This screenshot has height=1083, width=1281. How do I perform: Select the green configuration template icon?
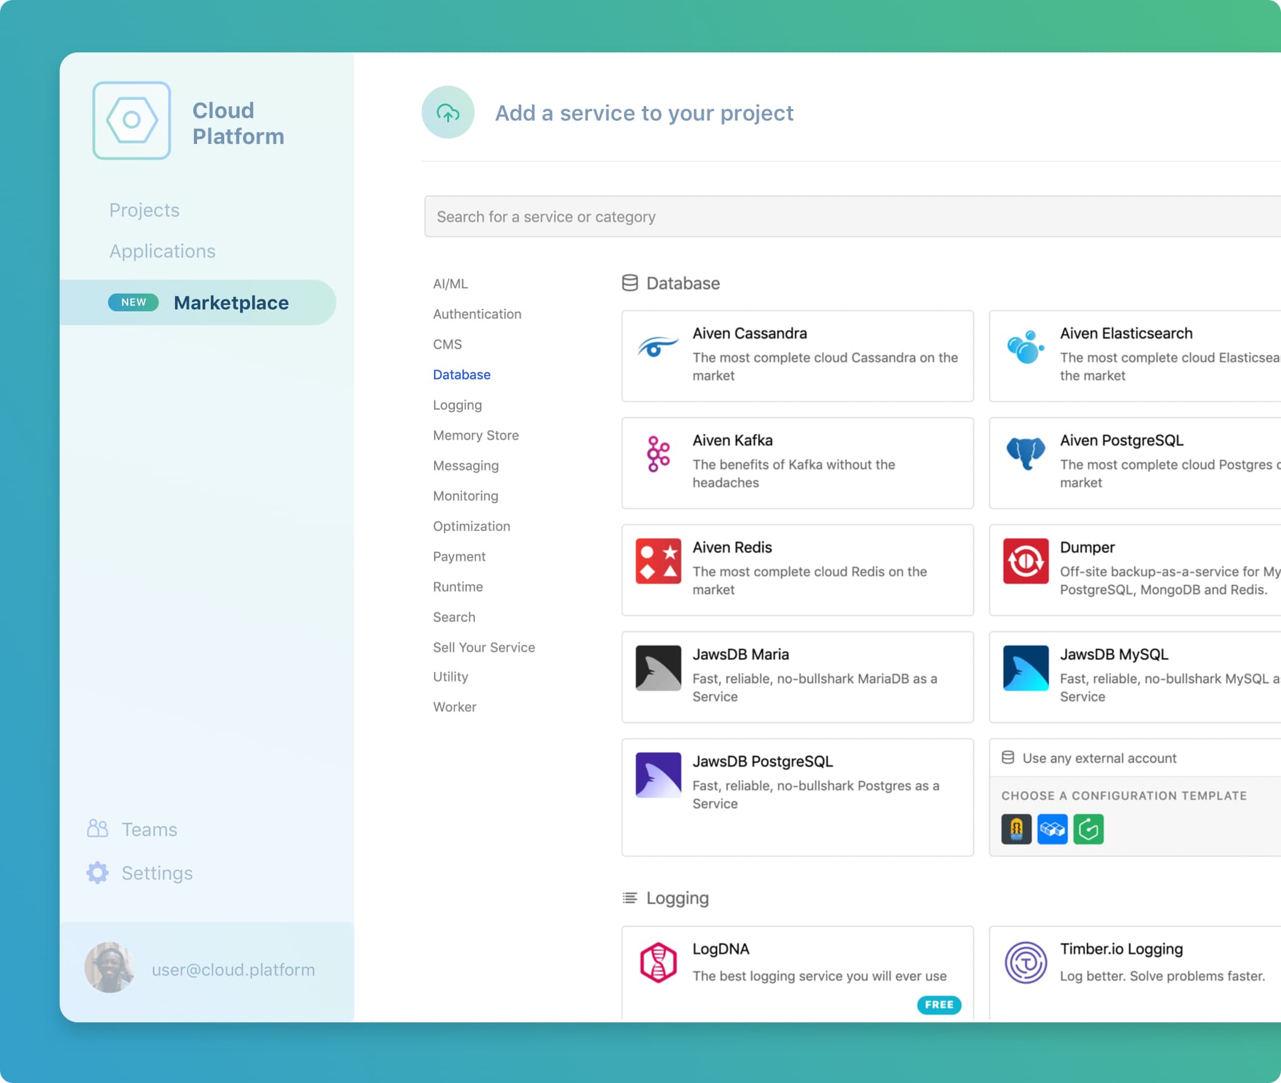[x=1088, y=829]
